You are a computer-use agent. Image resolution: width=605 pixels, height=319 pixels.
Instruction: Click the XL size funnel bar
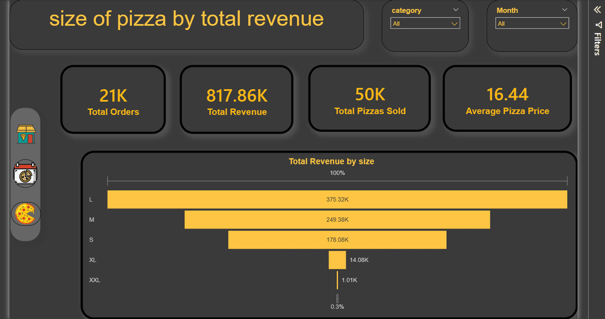pos(337,260)
